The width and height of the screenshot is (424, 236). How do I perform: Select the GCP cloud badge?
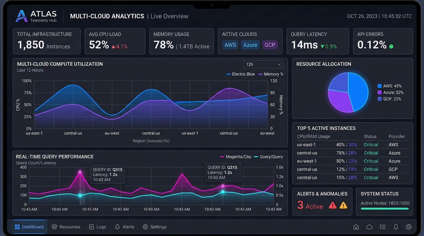point(270,45)
